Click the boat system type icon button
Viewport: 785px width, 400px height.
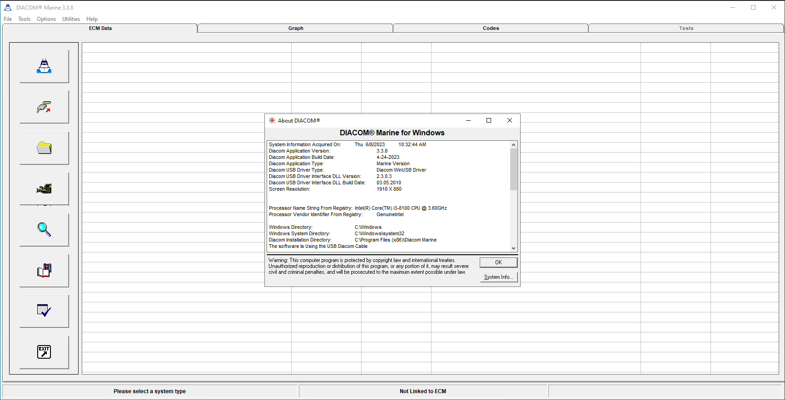[44, 66]
